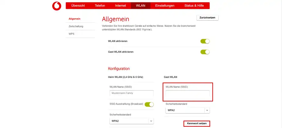Click the chevron arrow of Gast WLAN WPA2
The image size is (282, 128).
coord(207,110)
